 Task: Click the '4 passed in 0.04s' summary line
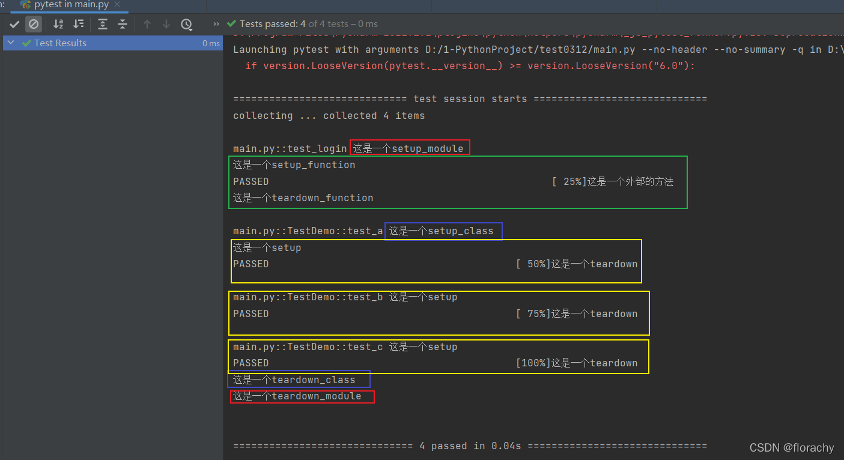470,446
